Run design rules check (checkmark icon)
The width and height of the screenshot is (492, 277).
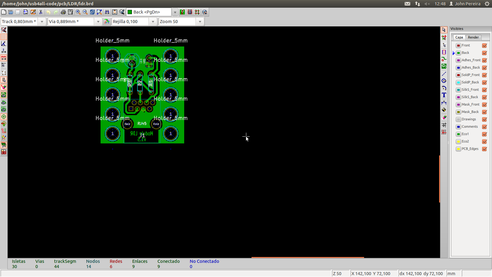click(x=122, y=12)
